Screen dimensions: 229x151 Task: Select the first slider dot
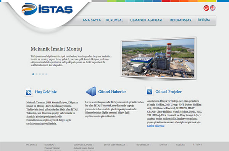33,74
